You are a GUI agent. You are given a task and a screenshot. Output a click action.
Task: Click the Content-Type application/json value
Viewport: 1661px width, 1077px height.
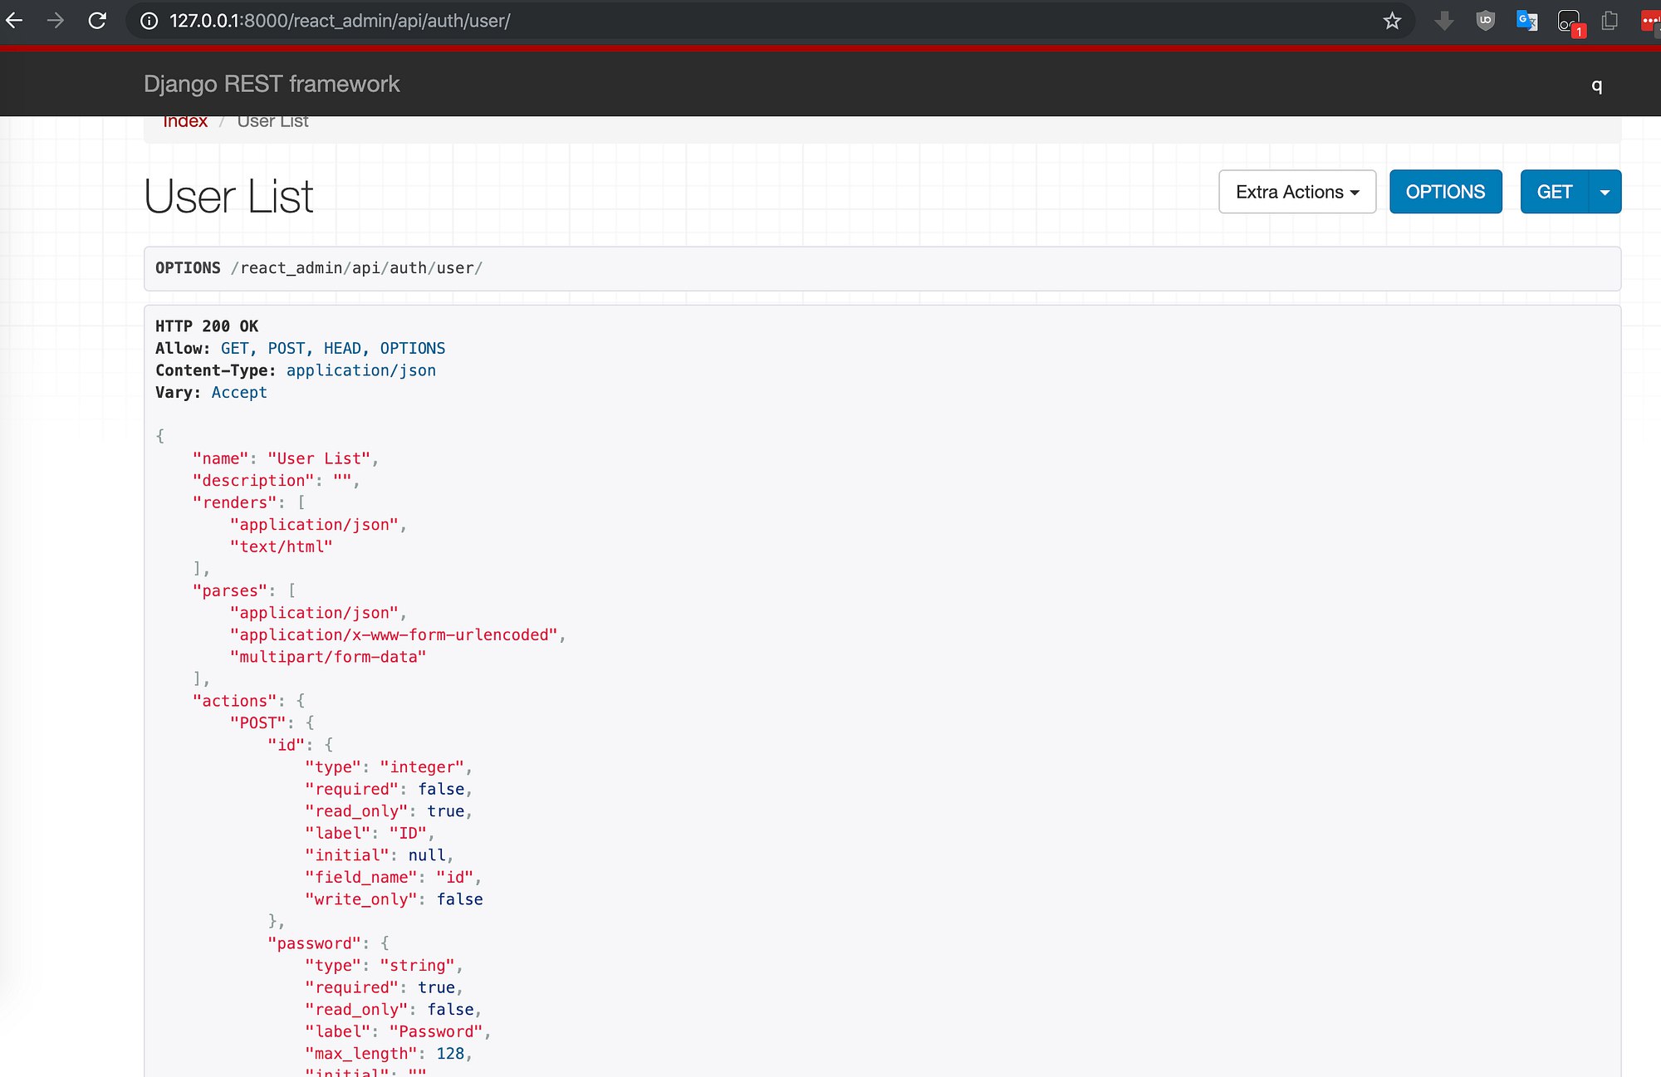[x=361, y=370]
